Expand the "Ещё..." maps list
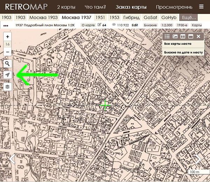Image resolution: width=210 pixels, height=182 pixels. pyautogui.click(x=188, y=17)
